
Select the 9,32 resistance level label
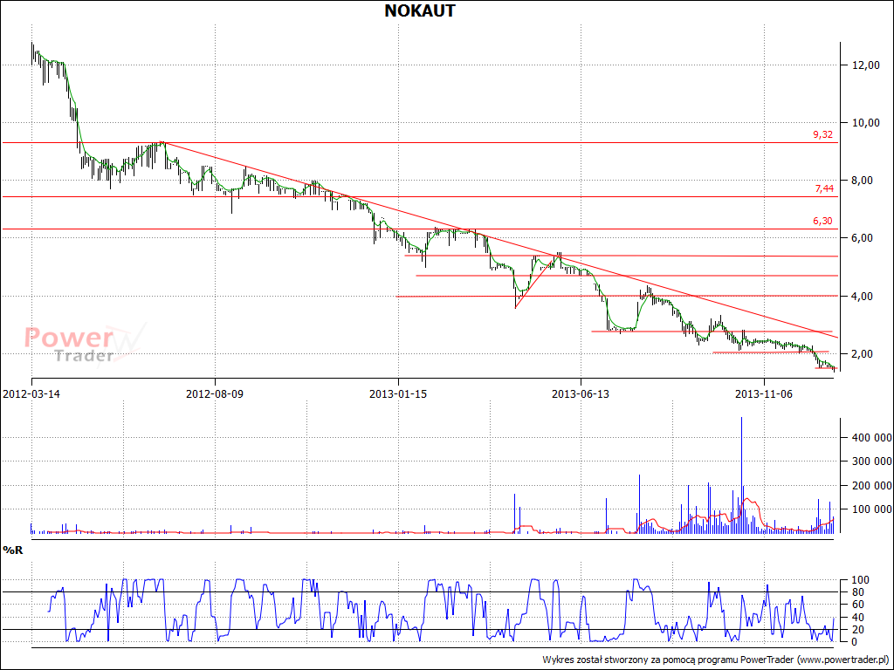click(x=822, y=135)
